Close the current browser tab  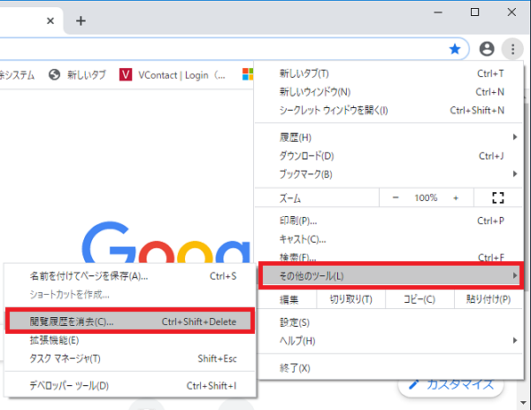point(50,21)
